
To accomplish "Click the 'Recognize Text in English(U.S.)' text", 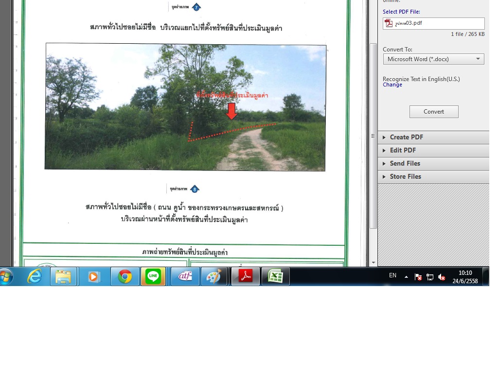I will 421,79.
